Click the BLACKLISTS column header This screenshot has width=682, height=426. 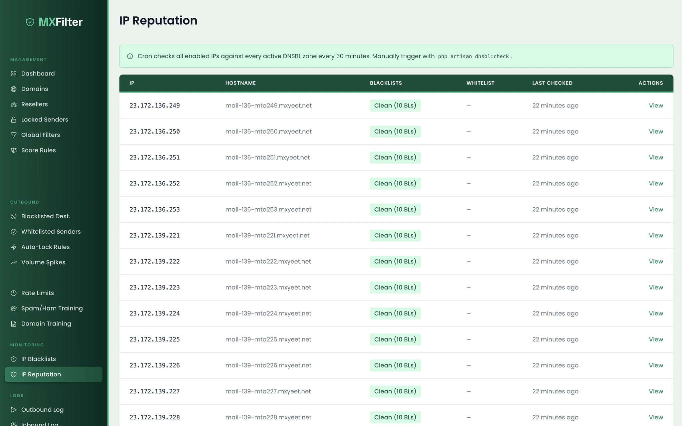(x=386, y=83)
